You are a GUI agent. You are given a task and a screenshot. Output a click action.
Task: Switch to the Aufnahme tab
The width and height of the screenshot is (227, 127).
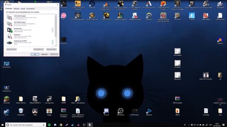[16, 9]
